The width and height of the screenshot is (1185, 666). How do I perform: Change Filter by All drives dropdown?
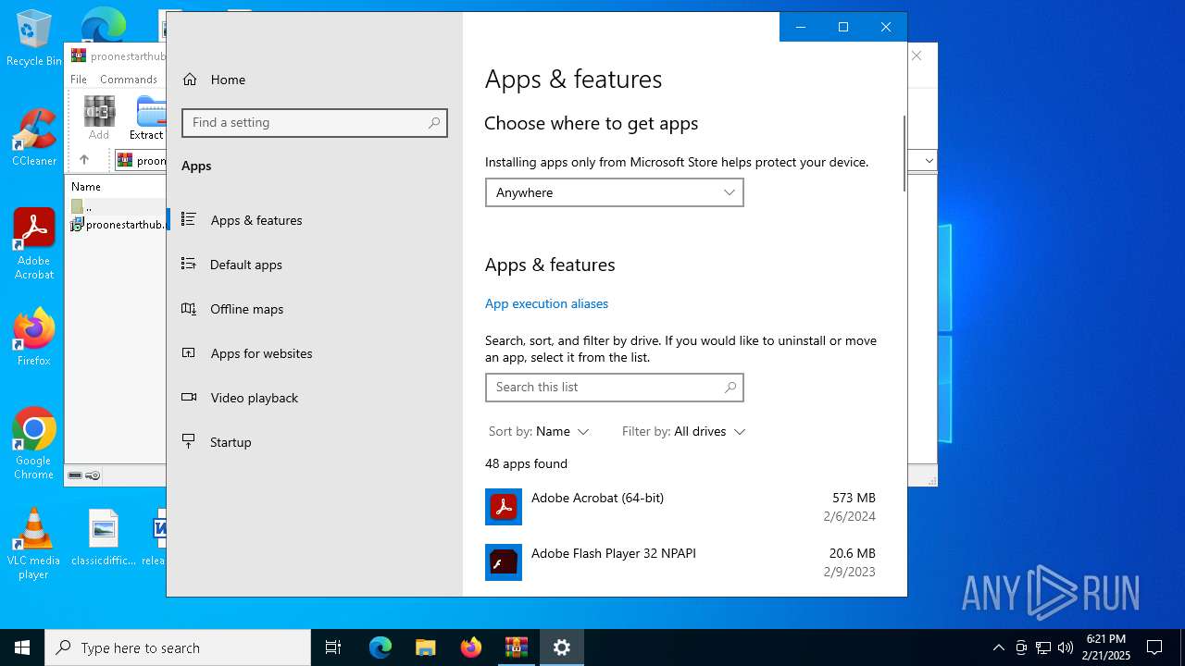point(683,431)
